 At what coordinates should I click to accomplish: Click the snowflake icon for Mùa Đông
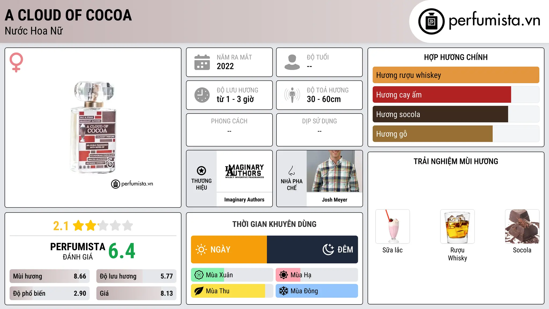tap(283, 291)
